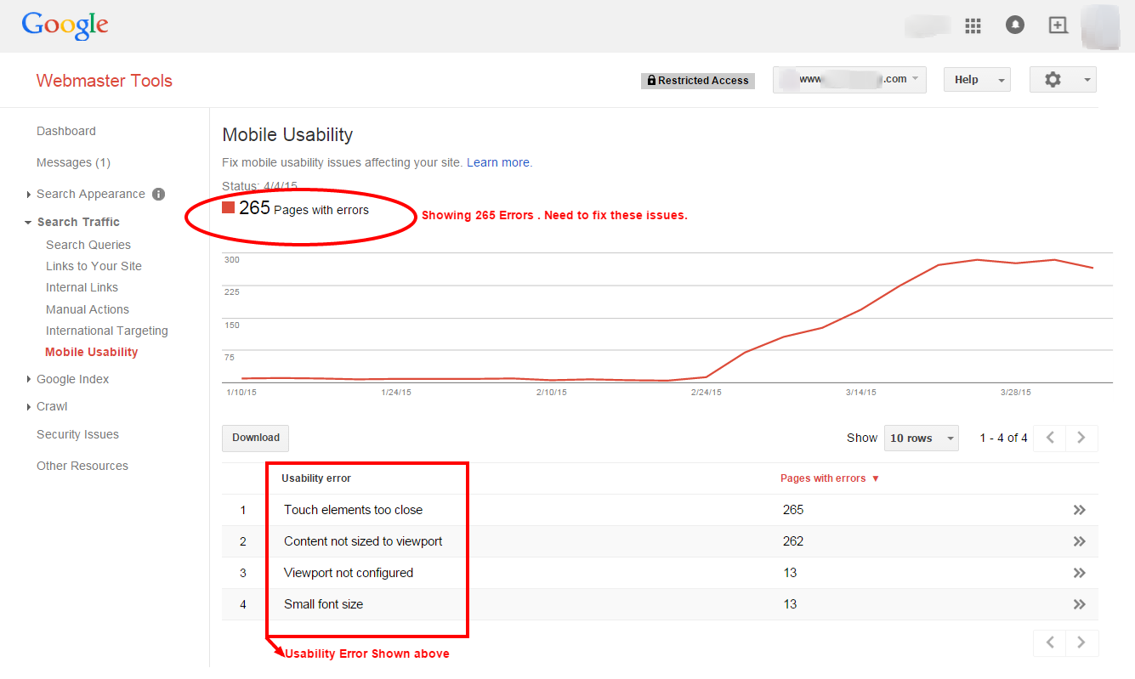Open the Show 10 rows dropdown
1135x679 pixels.
[922, 438]
